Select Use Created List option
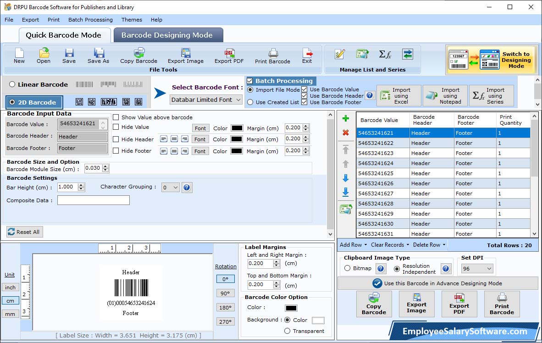 tap(250, 102)
